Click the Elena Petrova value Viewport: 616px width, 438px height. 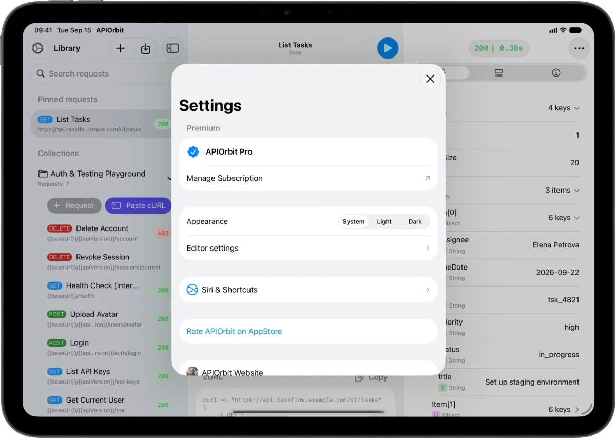[x=556, y=245]
